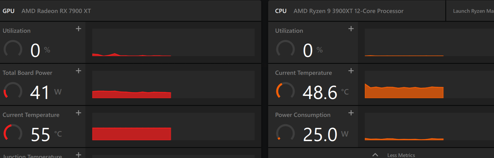Click the AMD Radeon RX 7900 XT header

point(56,11)
